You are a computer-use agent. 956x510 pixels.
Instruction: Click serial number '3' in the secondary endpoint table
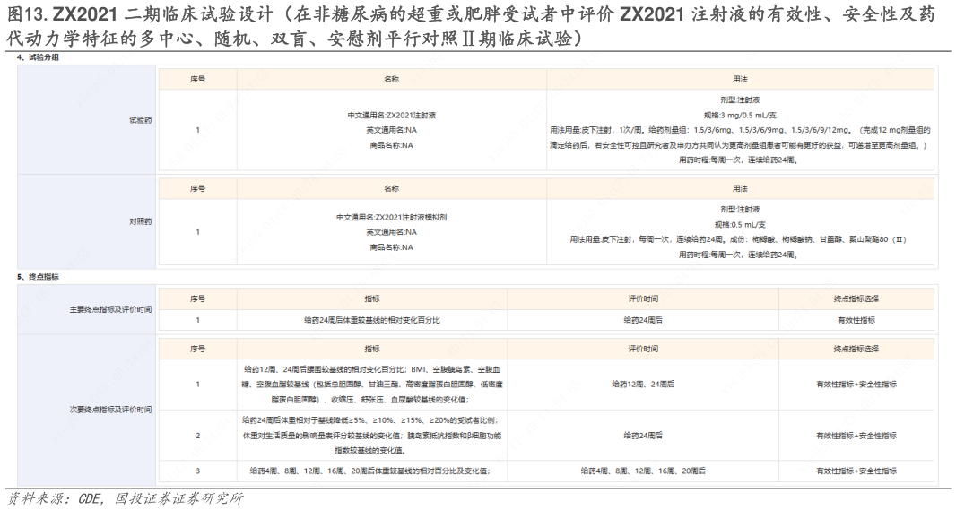click(197, 471)
